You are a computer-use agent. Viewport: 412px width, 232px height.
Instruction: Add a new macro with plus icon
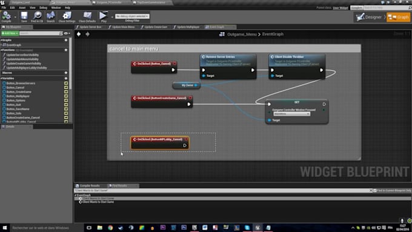[66, 73]
